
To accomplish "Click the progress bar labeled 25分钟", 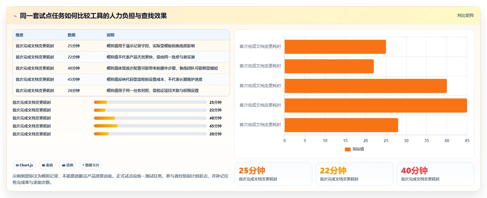I will tap(150, 103).
